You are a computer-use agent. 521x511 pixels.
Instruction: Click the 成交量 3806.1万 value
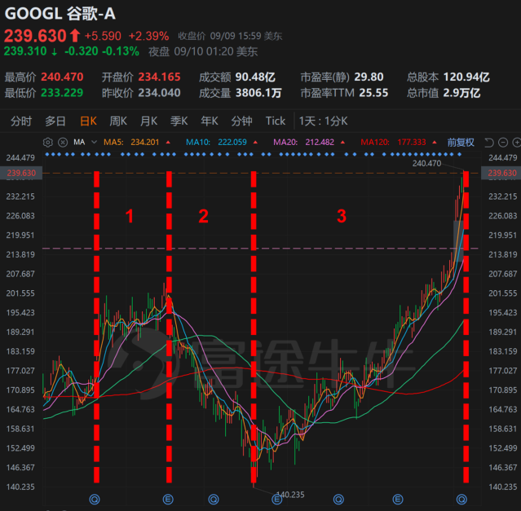258,93
